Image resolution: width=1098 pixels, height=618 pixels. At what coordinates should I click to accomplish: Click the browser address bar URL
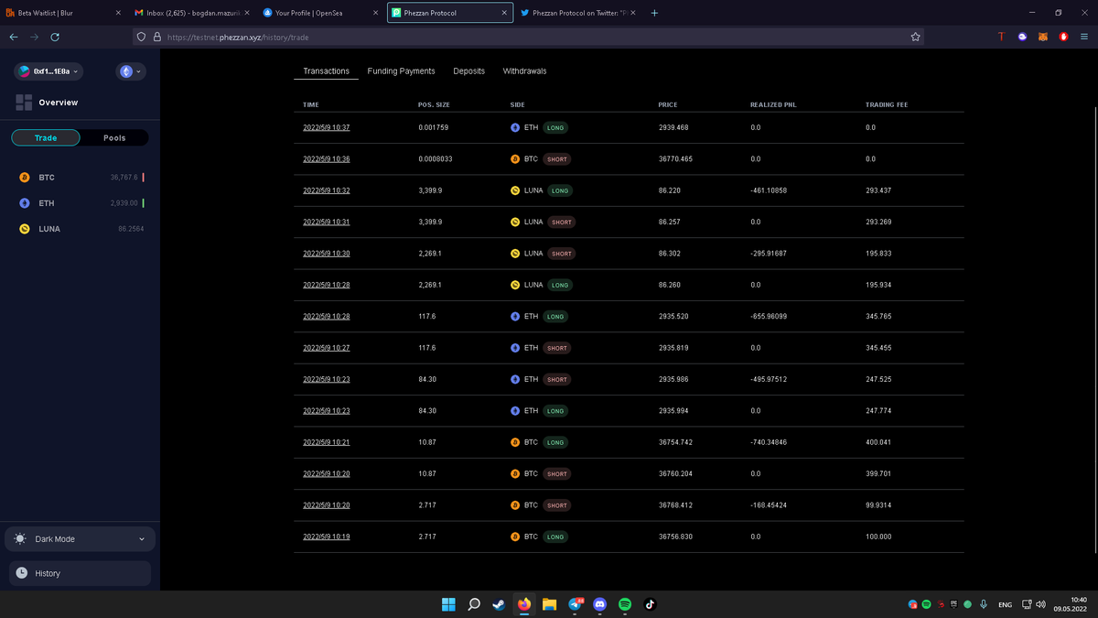click(x=528, y=37)
